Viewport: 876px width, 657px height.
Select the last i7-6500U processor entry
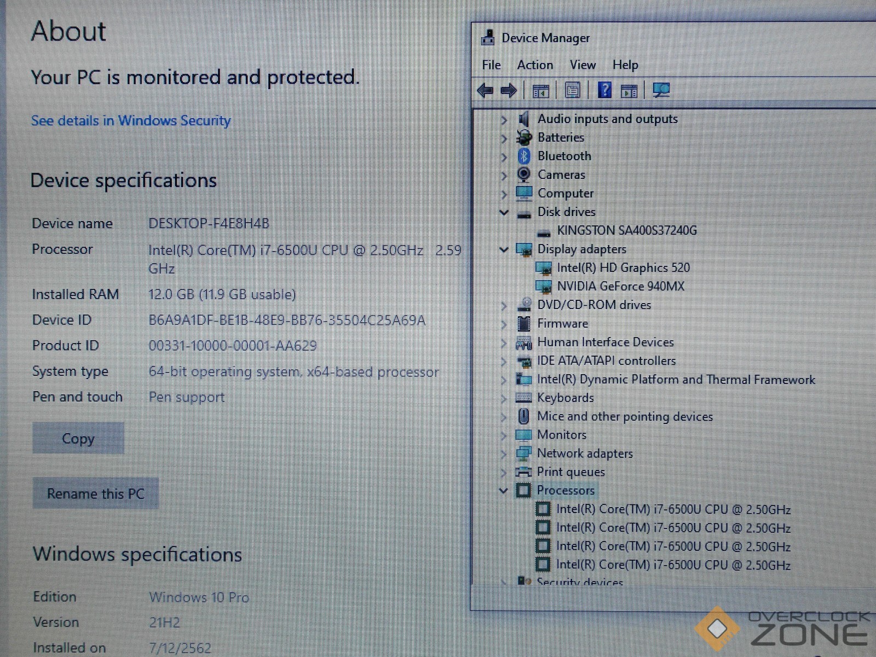(673, 565)
